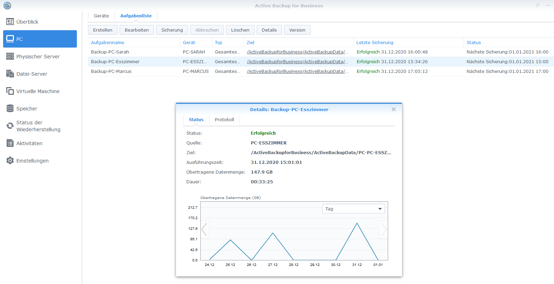Sort by the Gerät column header
The height and width of the screenshot is (284, 554).
[x=189, y=42]
